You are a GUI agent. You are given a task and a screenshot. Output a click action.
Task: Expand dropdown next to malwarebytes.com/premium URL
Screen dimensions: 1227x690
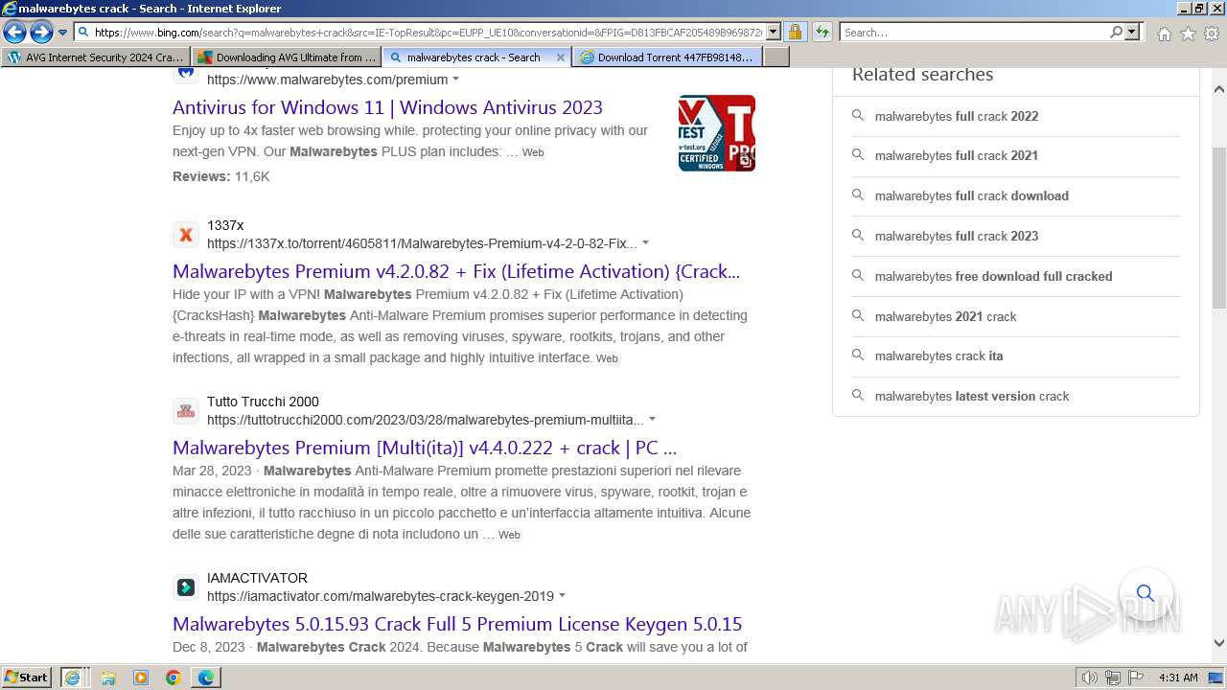tap(455, 80)
